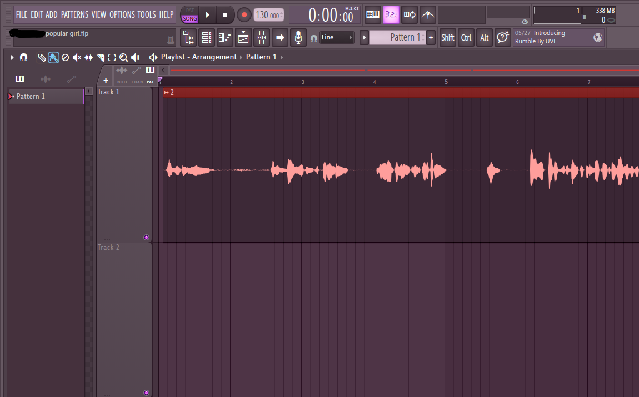
Task: Click the eye icon below the output monitor
Action: (525, 22)
